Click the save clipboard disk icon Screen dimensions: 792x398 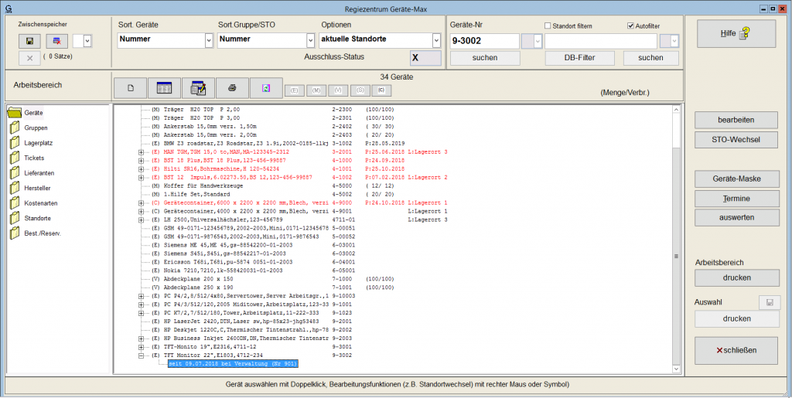(x=29, y=40)
